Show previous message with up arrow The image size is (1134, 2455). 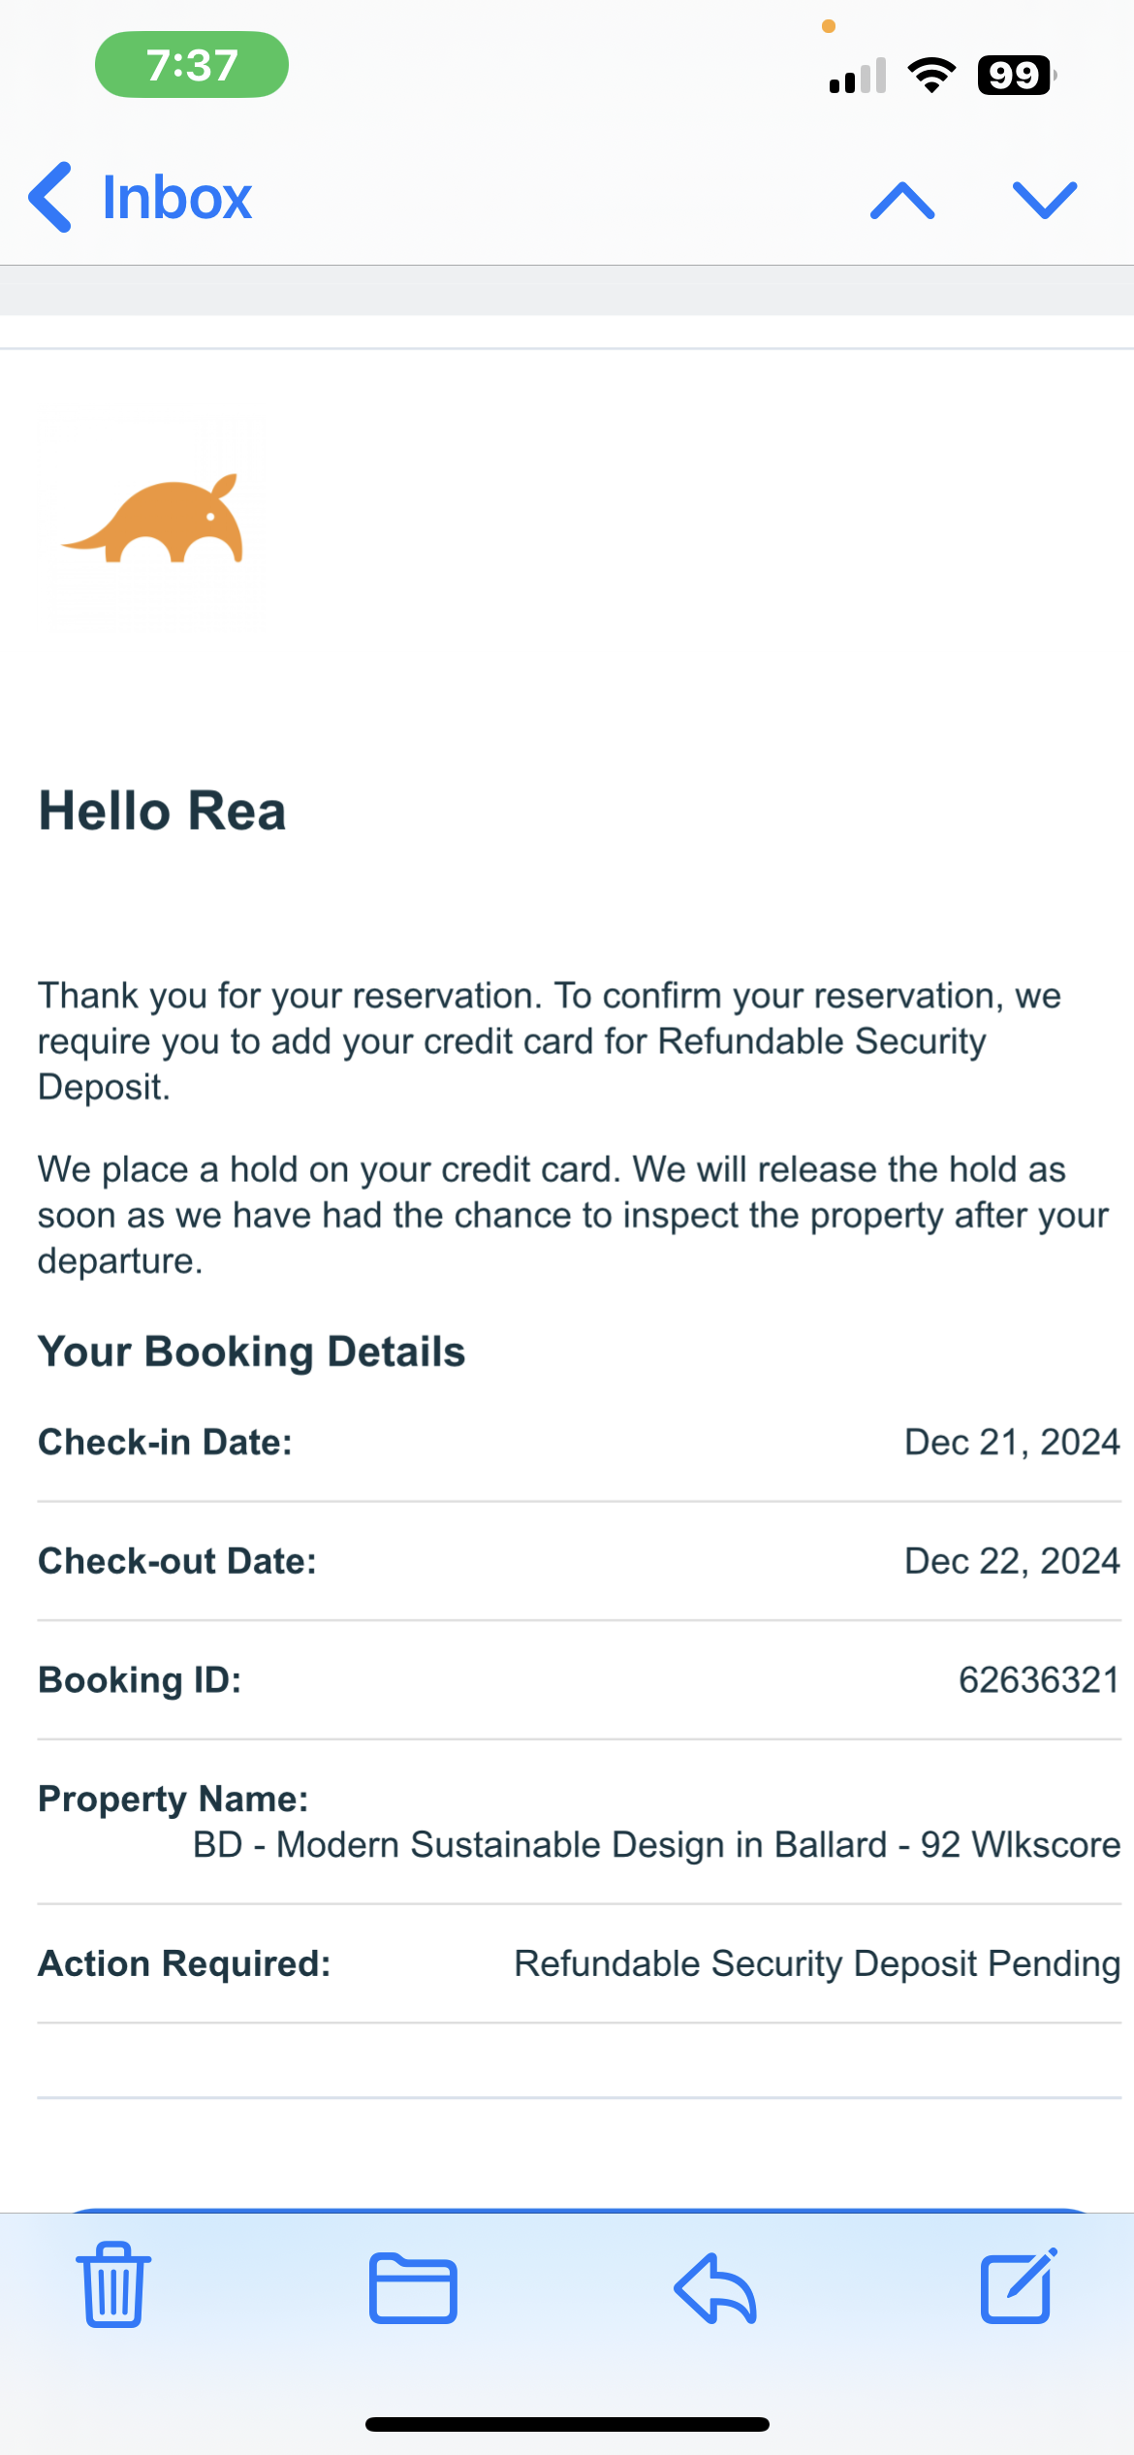click(902, 201)
